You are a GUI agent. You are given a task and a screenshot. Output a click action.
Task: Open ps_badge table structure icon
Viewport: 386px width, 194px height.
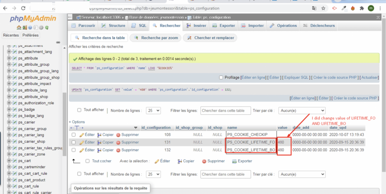[15, 110]
